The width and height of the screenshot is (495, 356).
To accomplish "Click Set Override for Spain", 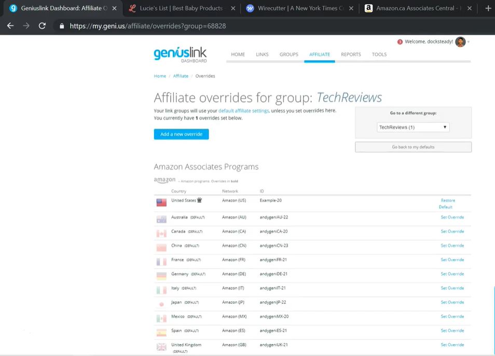I will (x=452, y=331).
